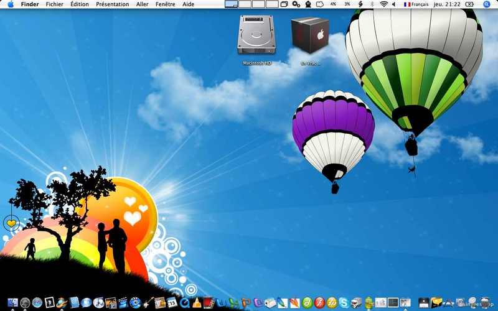Open QuickTime Player in the dock
This screenshot has width=498, height=311.
pos(184,303)
